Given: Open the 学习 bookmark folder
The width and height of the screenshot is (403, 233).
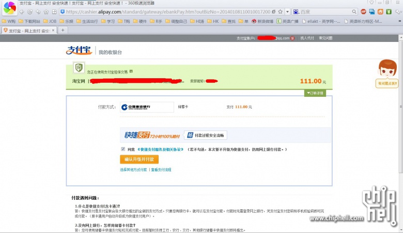Looking at the screenshot, I should click(108, 21).
